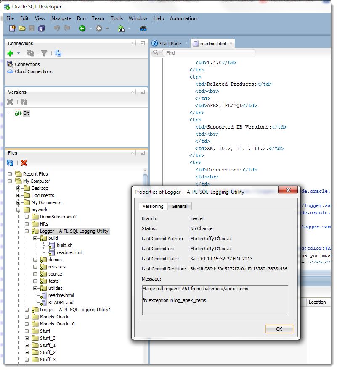Viewport: 337px width, 370px height.
Task: Expand the Recent Files folder
Action: pyautogui.click(x=10, y=174)
